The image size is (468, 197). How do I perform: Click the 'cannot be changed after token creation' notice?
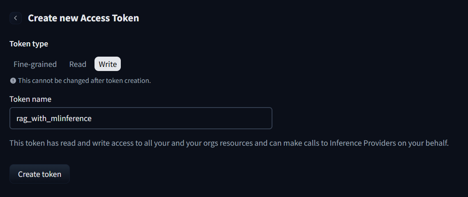pos(84,81)
